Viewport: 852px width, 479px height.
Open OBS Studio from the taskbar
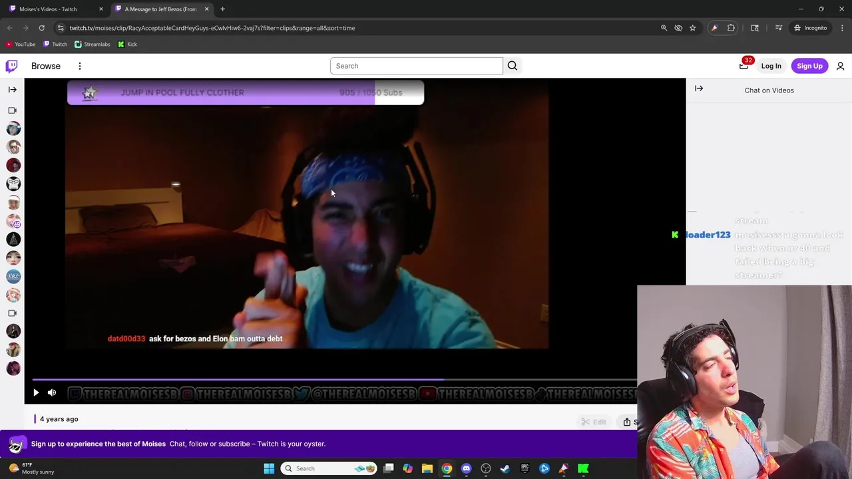point(486,468)
